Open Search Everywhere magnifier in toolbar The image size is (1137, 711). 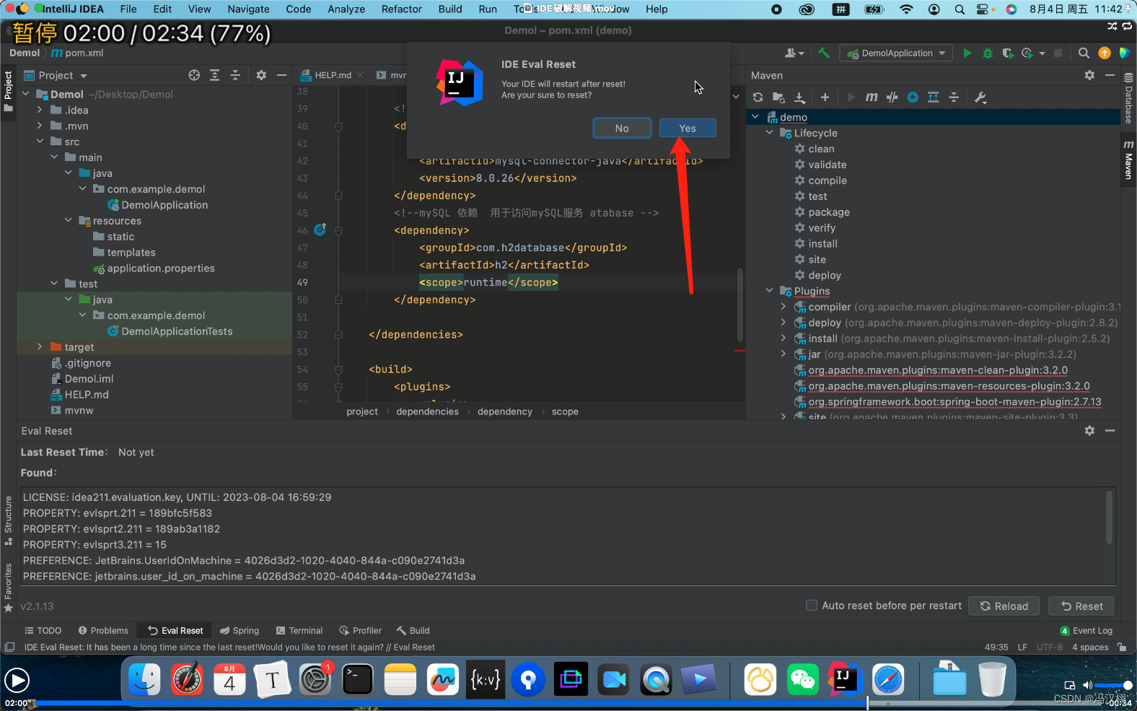pos(1084,53)
